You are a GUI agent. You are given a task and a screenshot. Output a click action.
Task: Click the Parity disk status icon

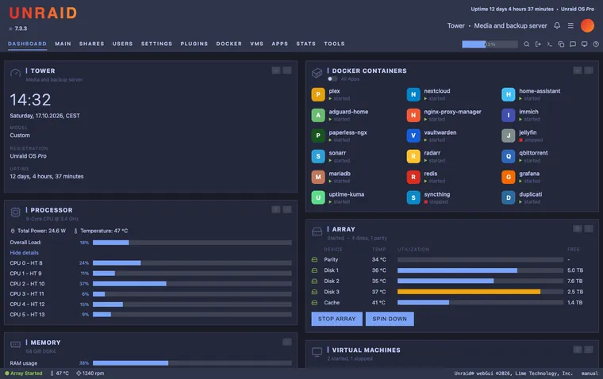point(314,259)
